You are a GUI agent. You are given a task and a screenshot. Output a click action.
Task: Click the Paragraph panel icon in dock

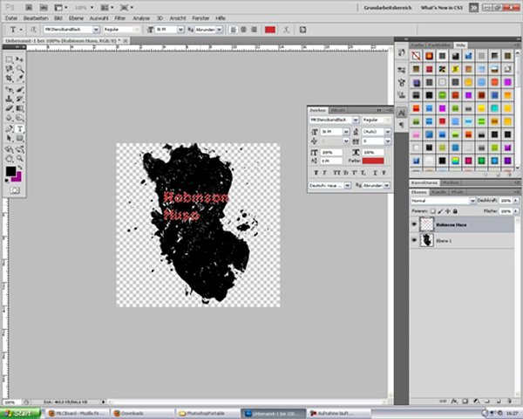[x=401, y=125]
